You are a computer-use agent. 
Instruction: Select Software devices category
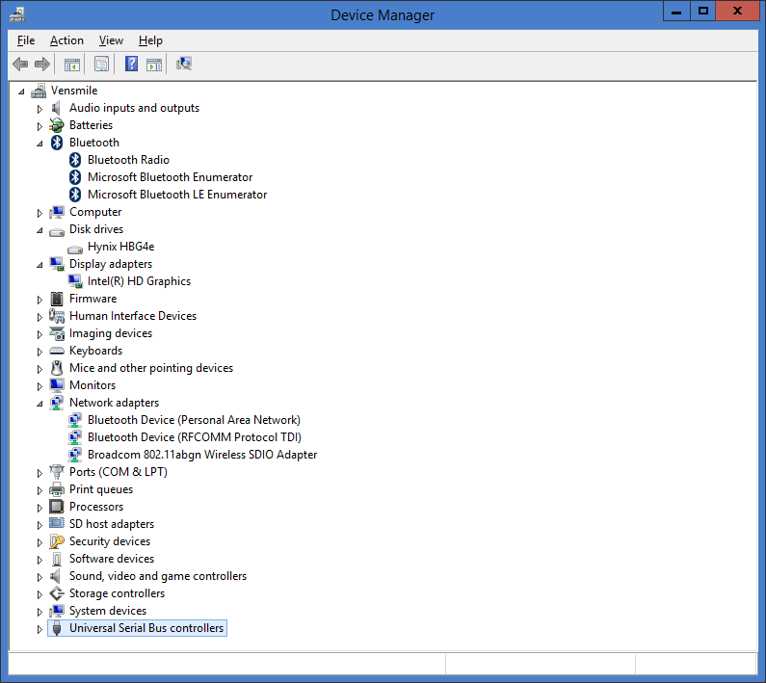112,559
